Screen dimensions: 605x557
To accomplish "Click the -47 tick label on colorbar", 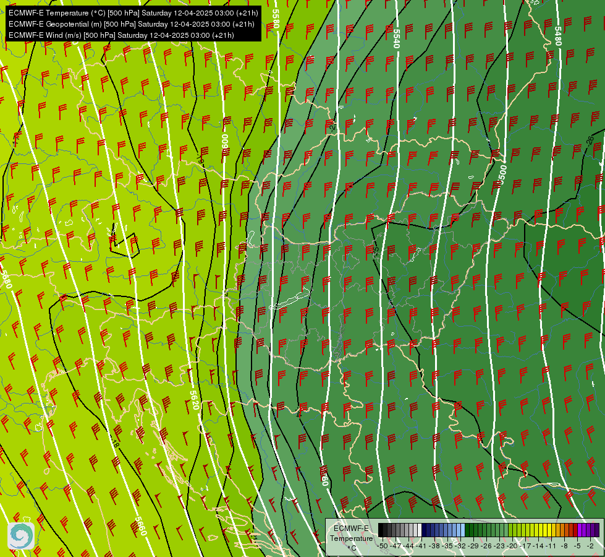I will coord(396,546).
